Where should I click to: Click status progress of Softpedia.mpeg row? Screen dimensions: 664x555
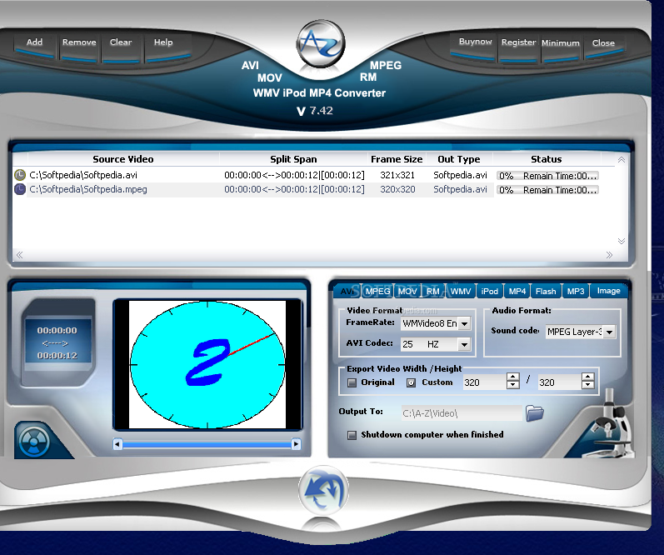point(547,190)
